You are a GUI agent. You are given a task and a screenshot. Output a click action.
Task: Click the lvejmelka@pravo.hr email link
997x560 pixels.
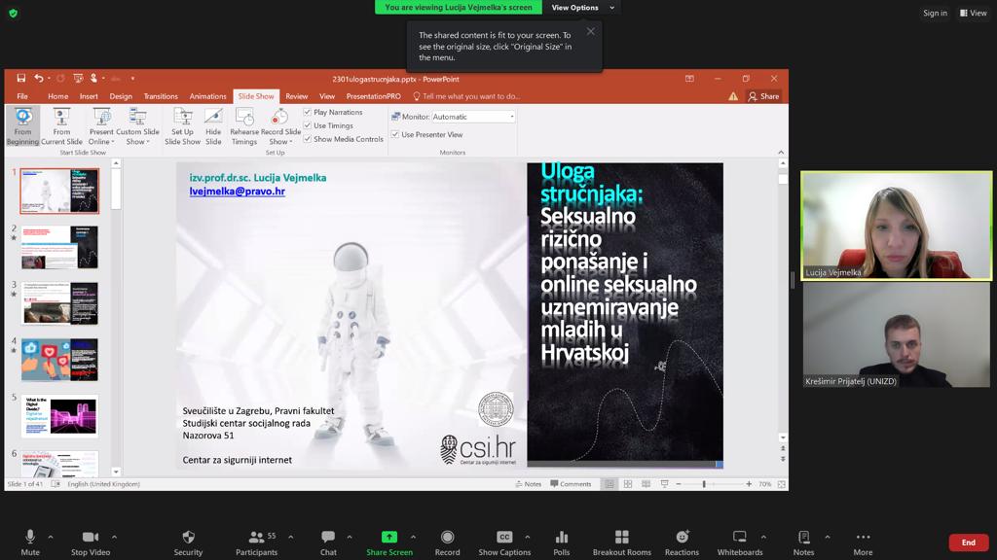coord(237,192)
